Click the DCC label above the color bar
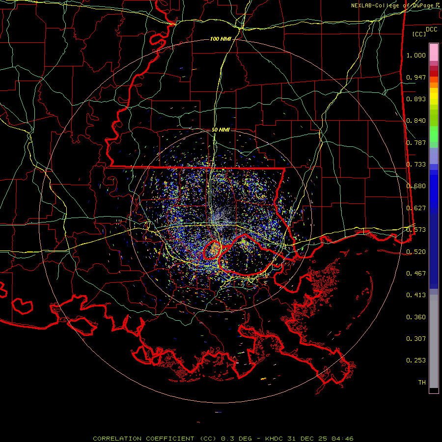Viewport: 442px width, 442px height. [431, 29]
